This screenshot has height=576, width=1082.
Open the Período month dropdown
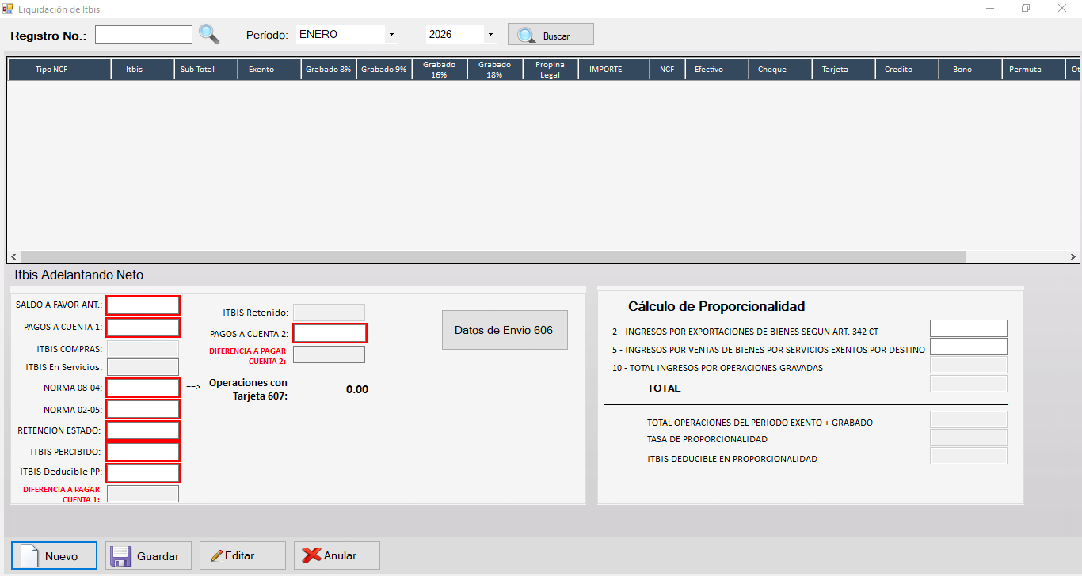(x=391, y=35)
